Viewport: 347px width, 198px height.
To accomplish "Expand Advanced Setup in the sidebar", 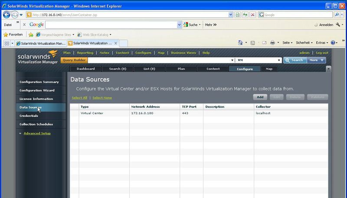I will (x=37, y=133).
